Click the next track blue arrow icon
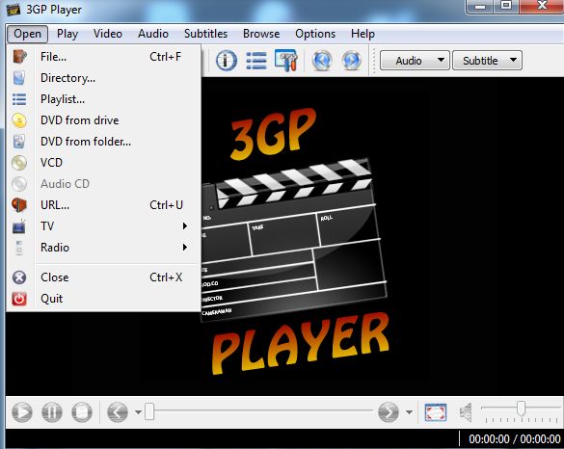Viewport: 564px width, 449px height. tap(352, 60)
